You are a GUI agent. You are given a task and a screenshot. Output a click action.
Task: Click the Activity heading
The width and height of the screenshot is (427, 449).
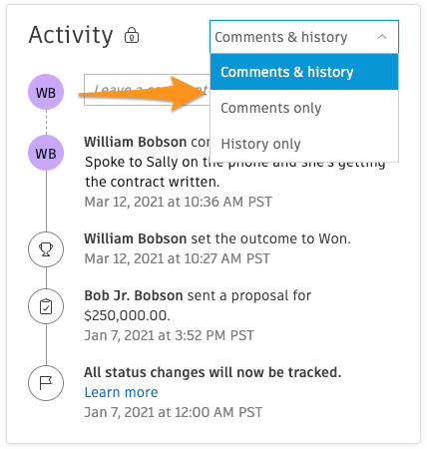[x=71, y=35]
